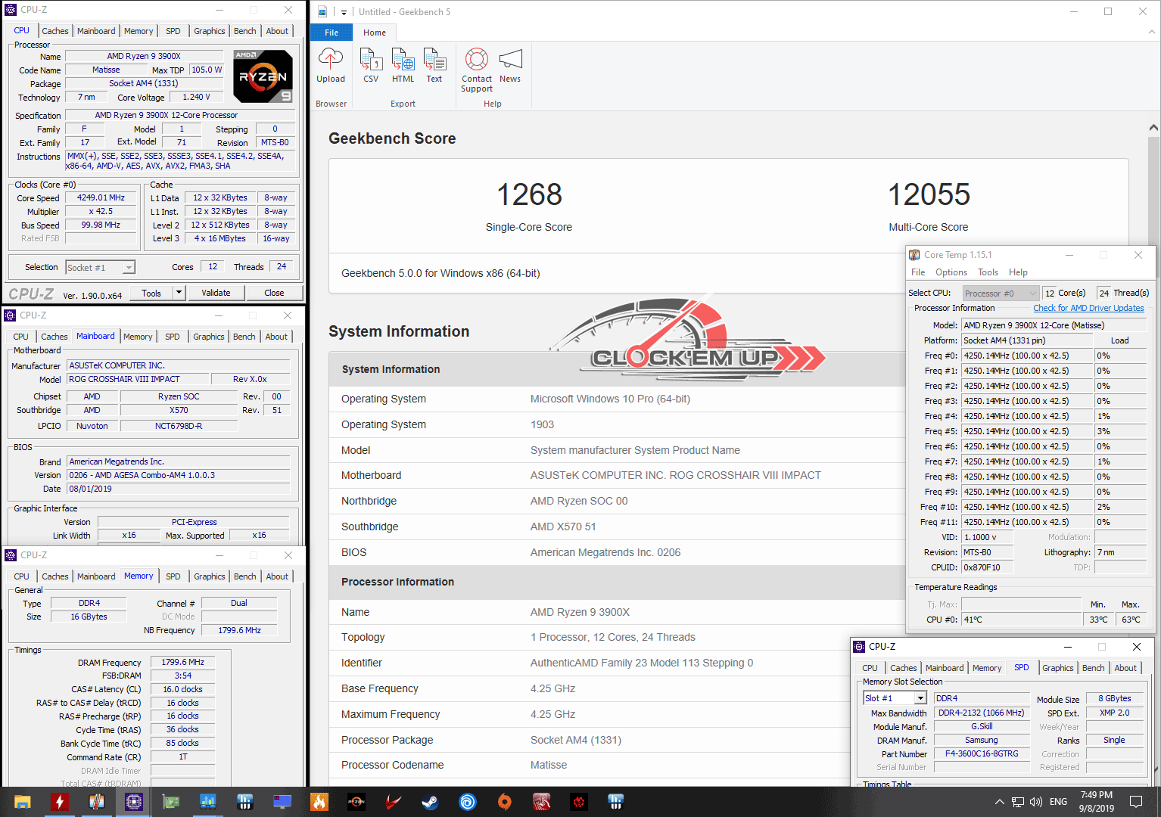Open the File tab in Geekbench
Screen dimensions: 1161x817
click(331, 33)
